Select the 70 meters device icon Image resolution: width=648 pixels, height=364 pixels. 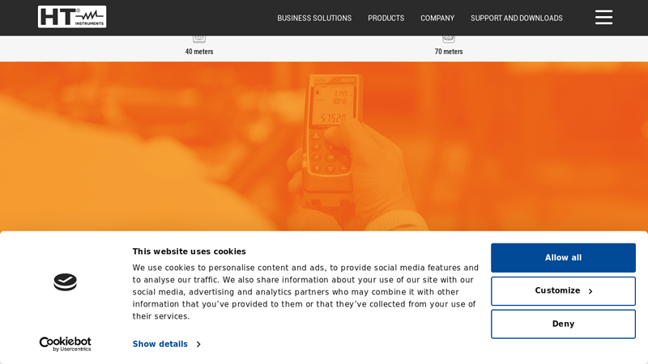pyautogui.click(x=449, y=39)
